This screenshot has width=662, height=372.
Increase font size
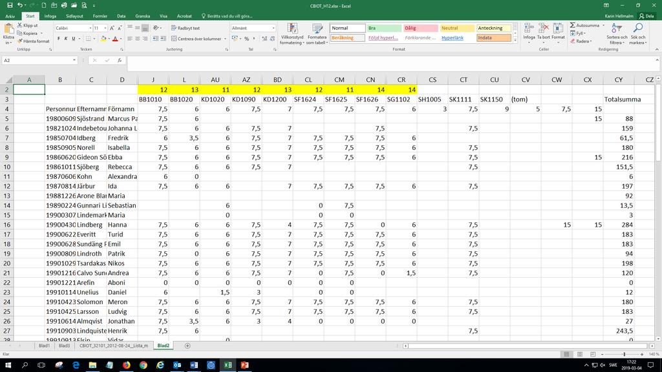pos(112,28)
